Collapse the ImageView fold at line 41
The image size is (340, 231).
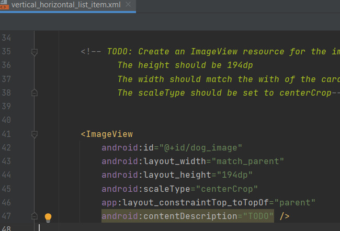(x=34, y=134)
